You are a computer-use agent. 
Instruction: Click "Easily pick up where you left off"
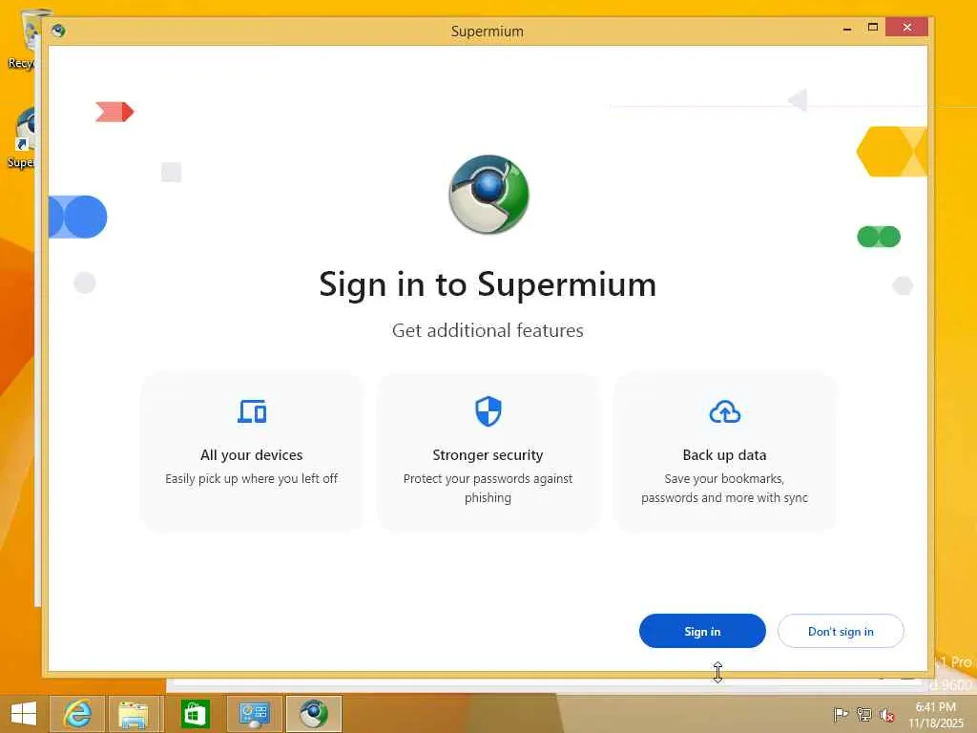(252, 479)
